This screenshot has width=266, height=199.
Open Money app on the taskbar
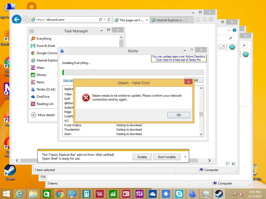click(x=113, y=194)
